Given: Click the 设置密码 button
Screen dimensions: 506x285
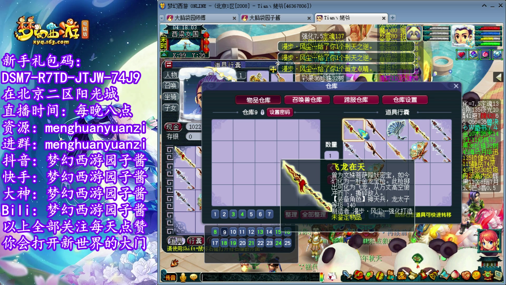Looking at the screenshot, I should [x=280, y=112].
